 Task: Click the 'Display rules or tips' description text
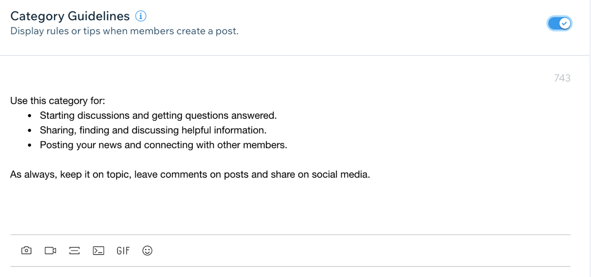click(124, 31)
